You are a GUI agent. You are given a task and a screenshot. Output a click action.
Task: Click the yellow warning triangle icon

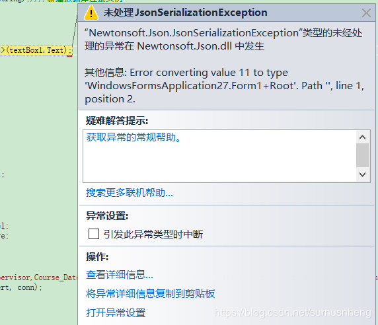[91, 13]
